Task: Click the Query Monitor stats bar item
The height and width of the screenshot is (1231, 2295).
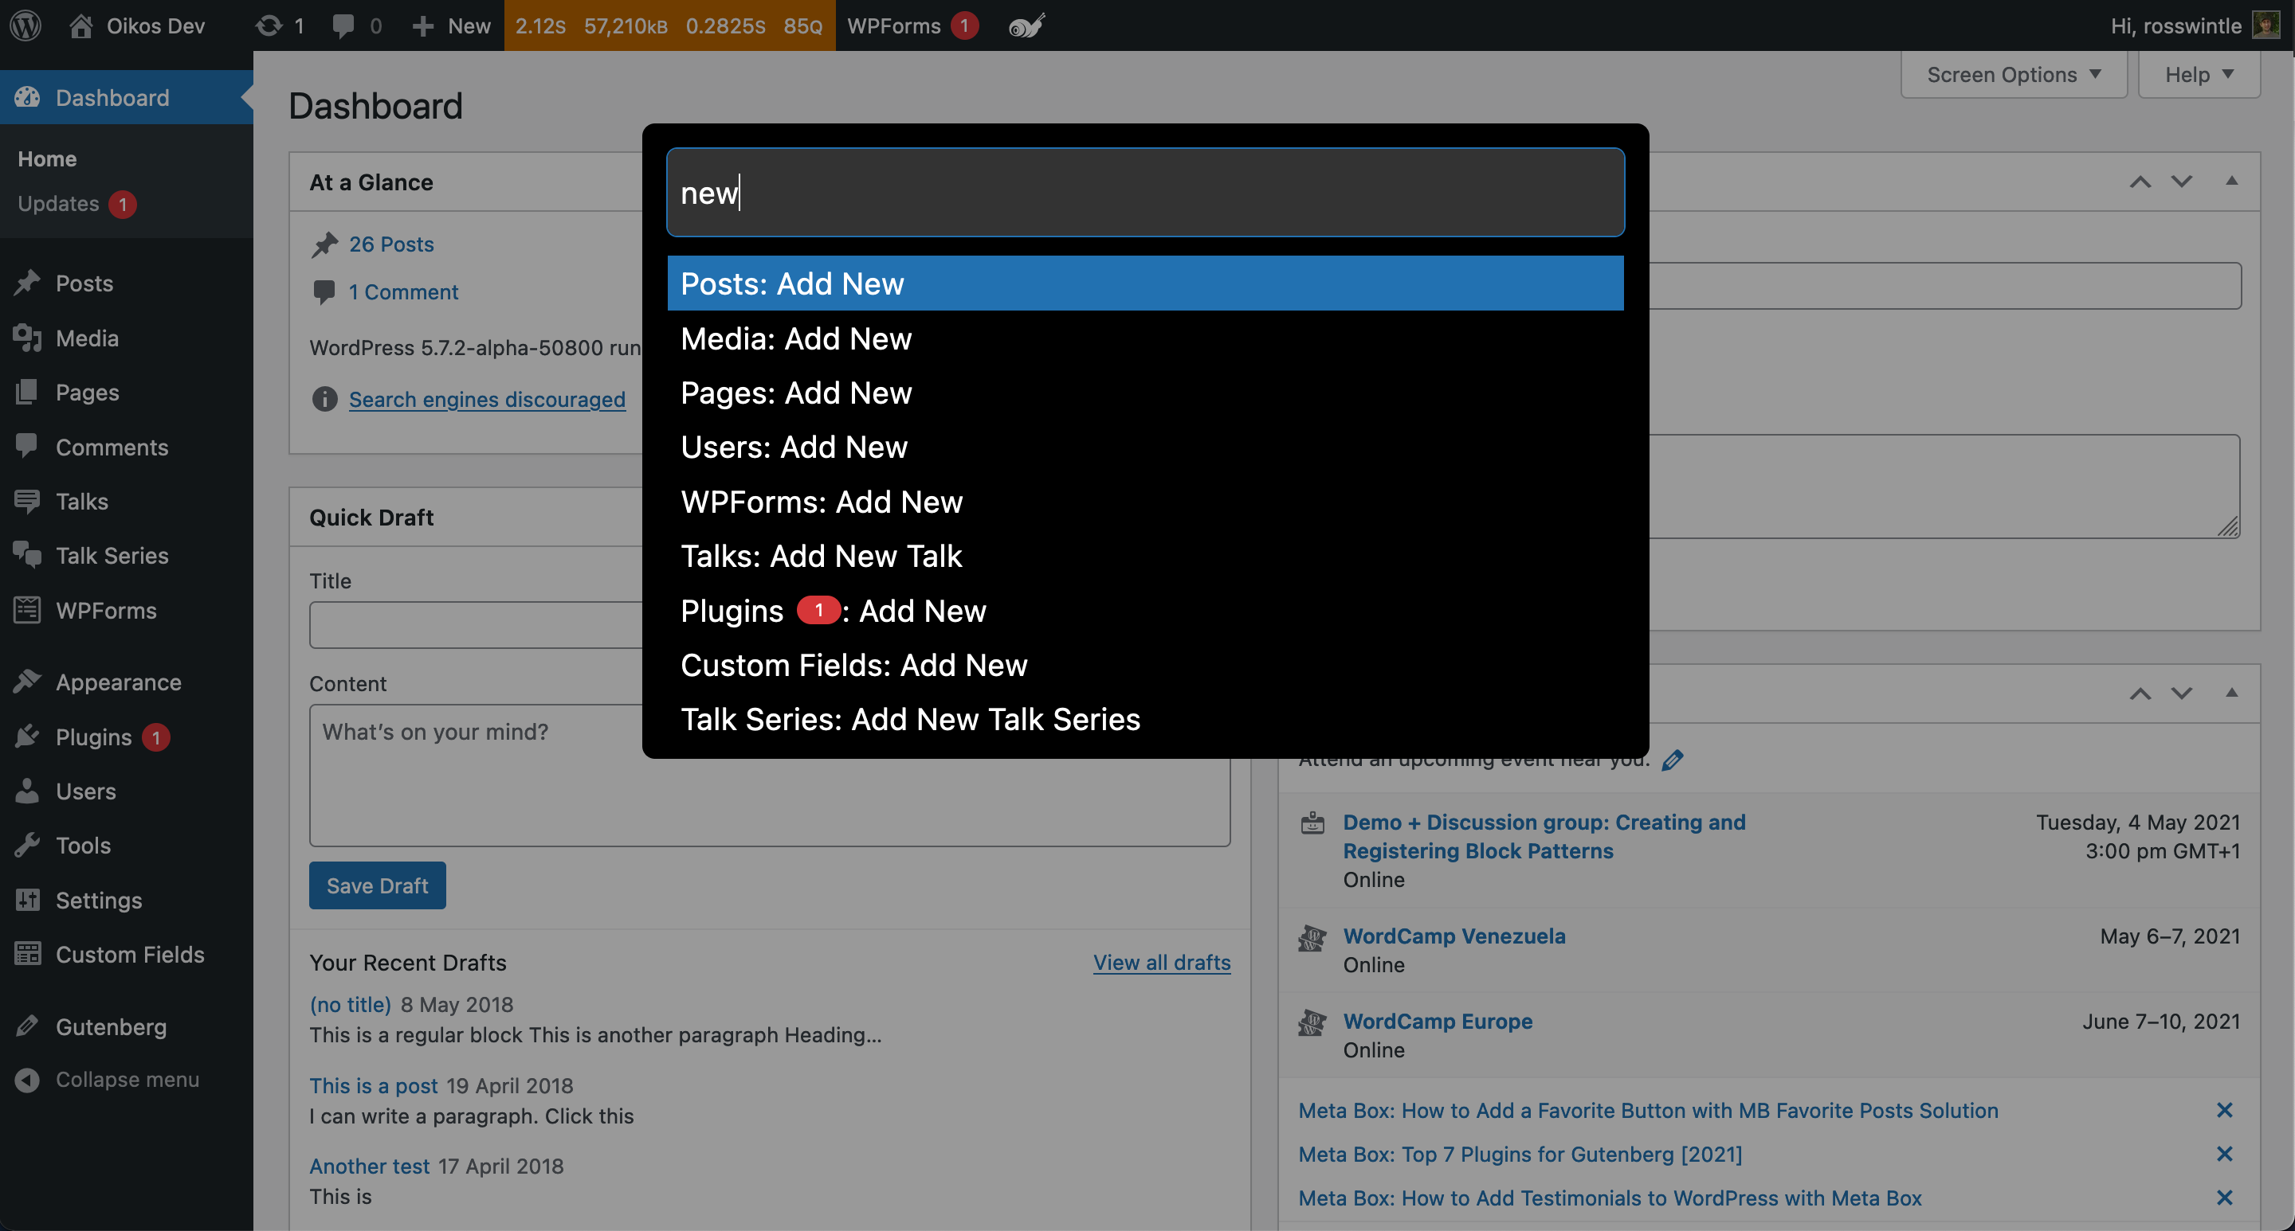Action: (x=669, y=25)
